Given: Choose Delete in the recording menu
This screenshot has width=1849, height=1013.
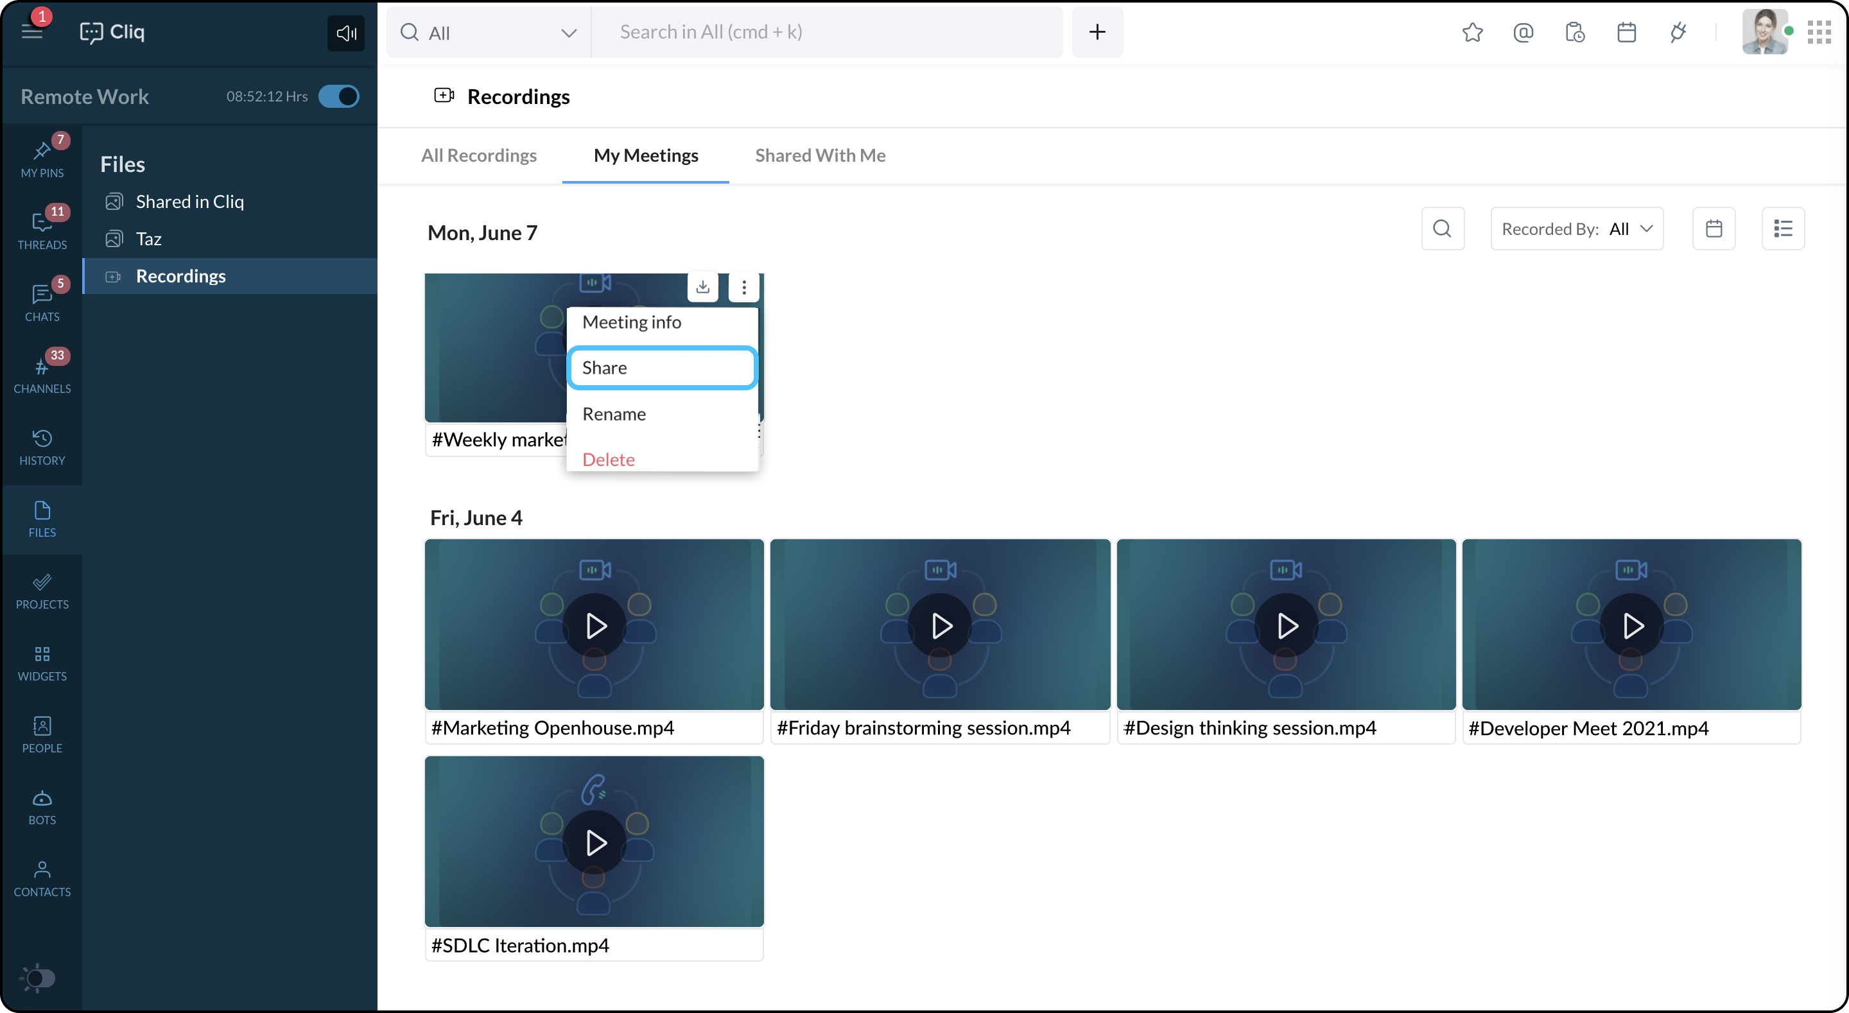Looking at the screenshot, I should (x=609, y=460).
